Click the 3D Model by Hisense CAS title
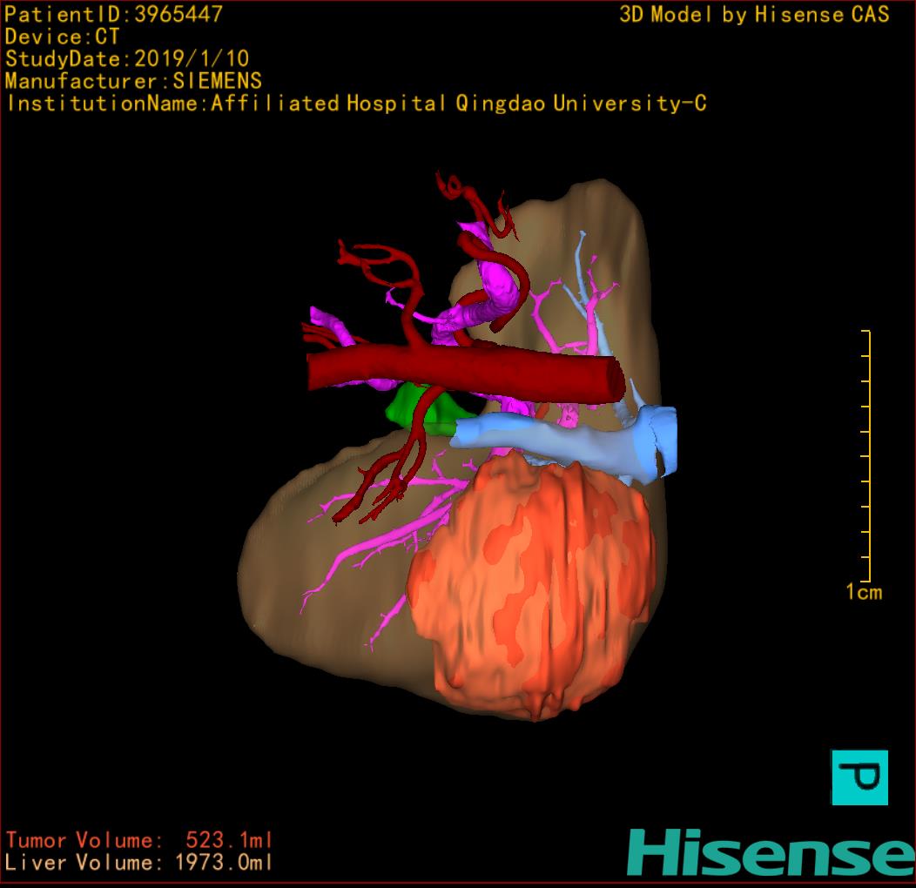 [x=754, y=14]
